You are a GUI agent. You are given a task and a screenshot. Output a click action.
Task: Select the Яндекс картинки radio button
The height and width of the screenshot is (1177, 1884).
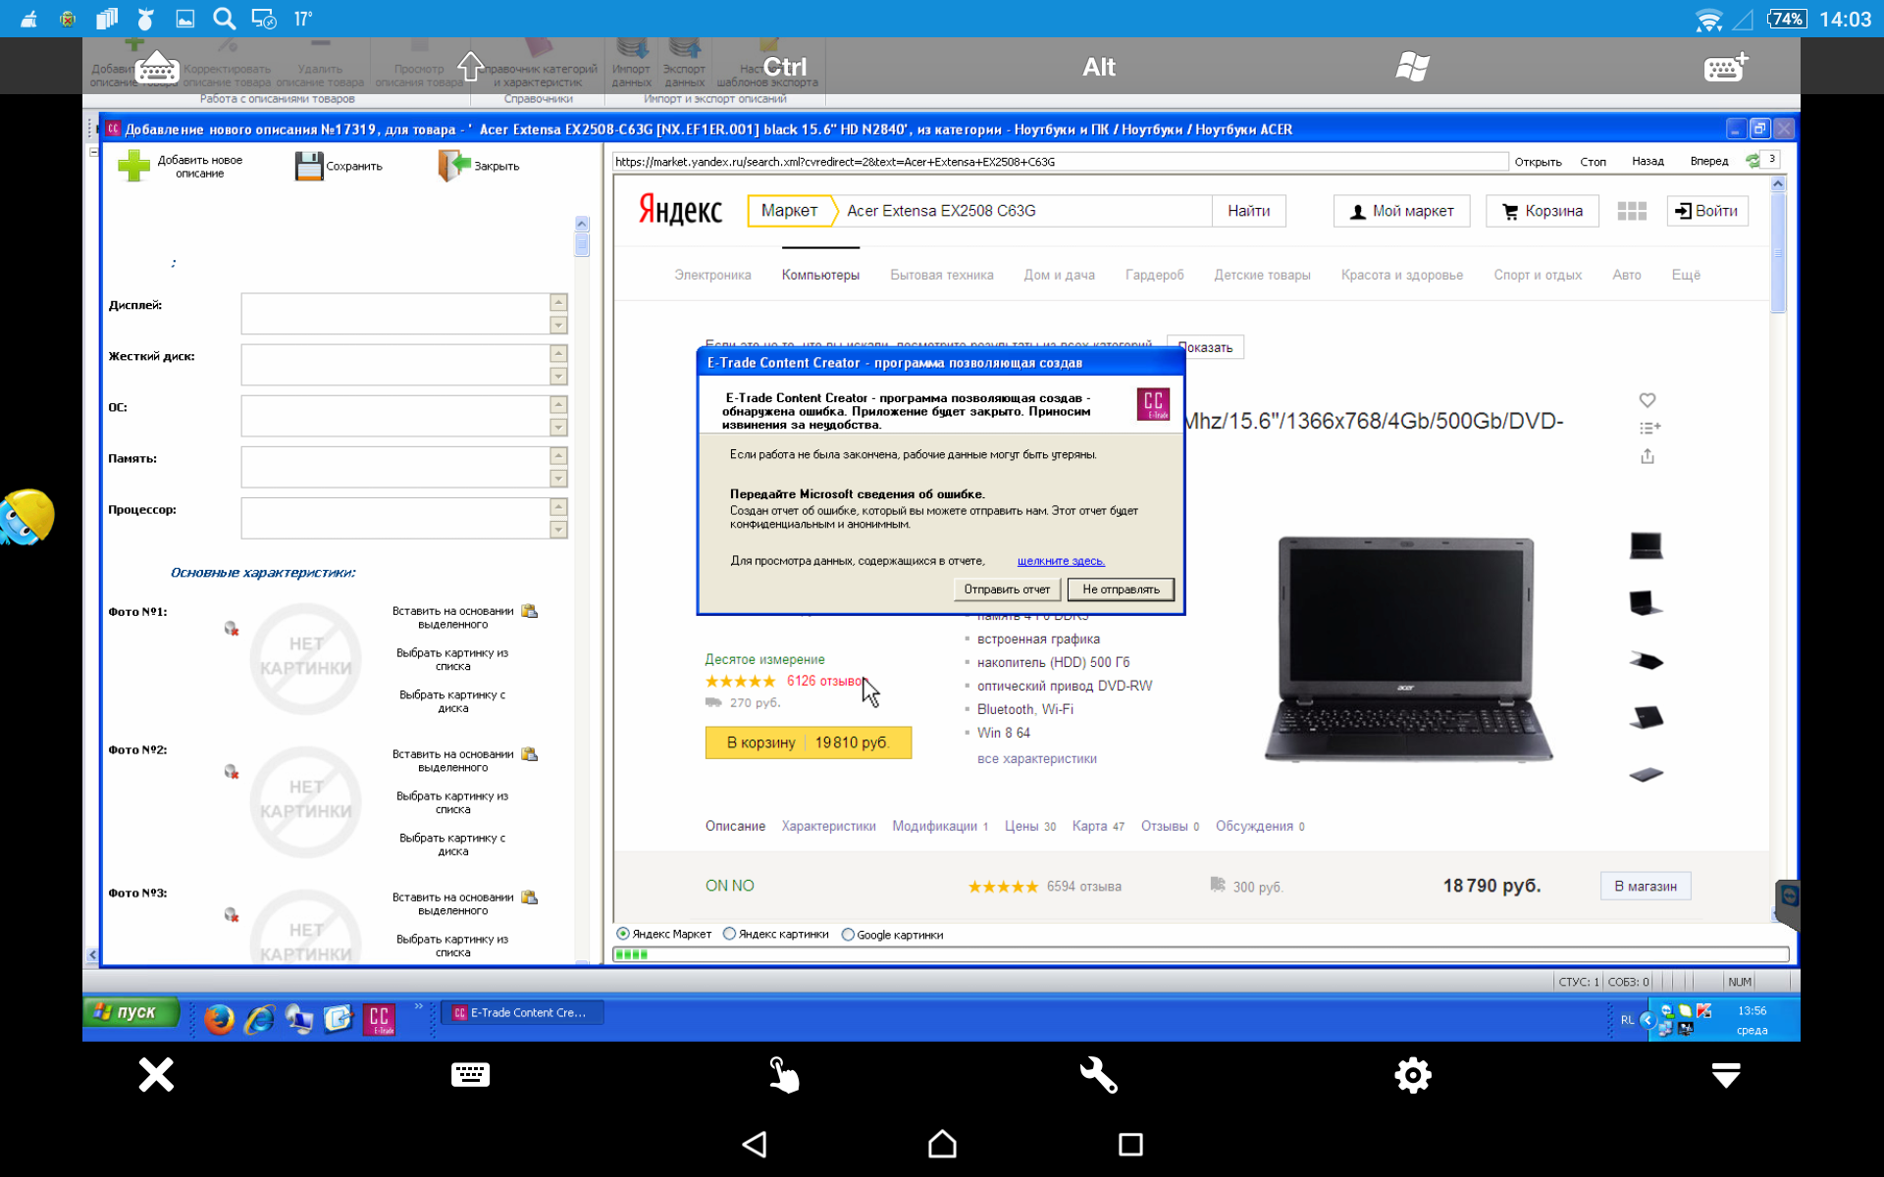(x=729, y=934)
